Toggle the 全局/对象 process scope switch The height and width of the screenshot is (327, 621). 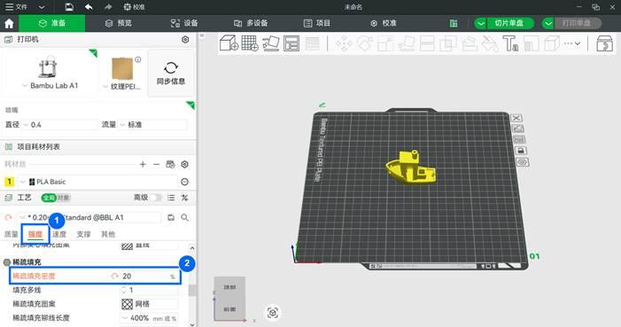[56, 198]
